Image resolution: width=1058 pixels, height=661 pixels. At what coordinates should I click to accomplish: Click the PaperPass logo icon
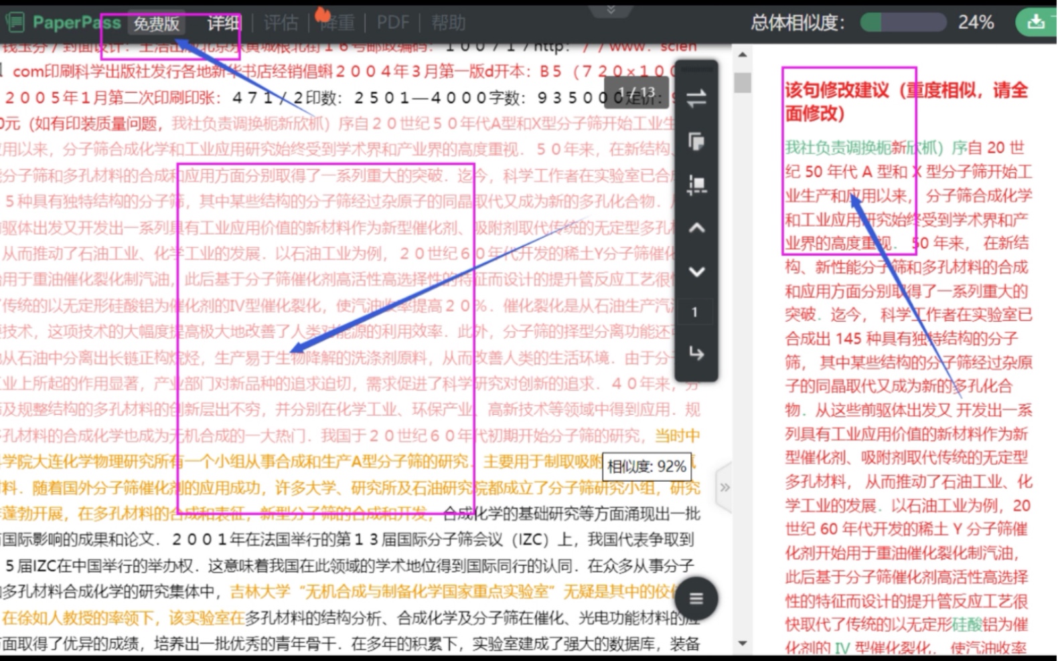pyautogui.click(x=15, y=23)
